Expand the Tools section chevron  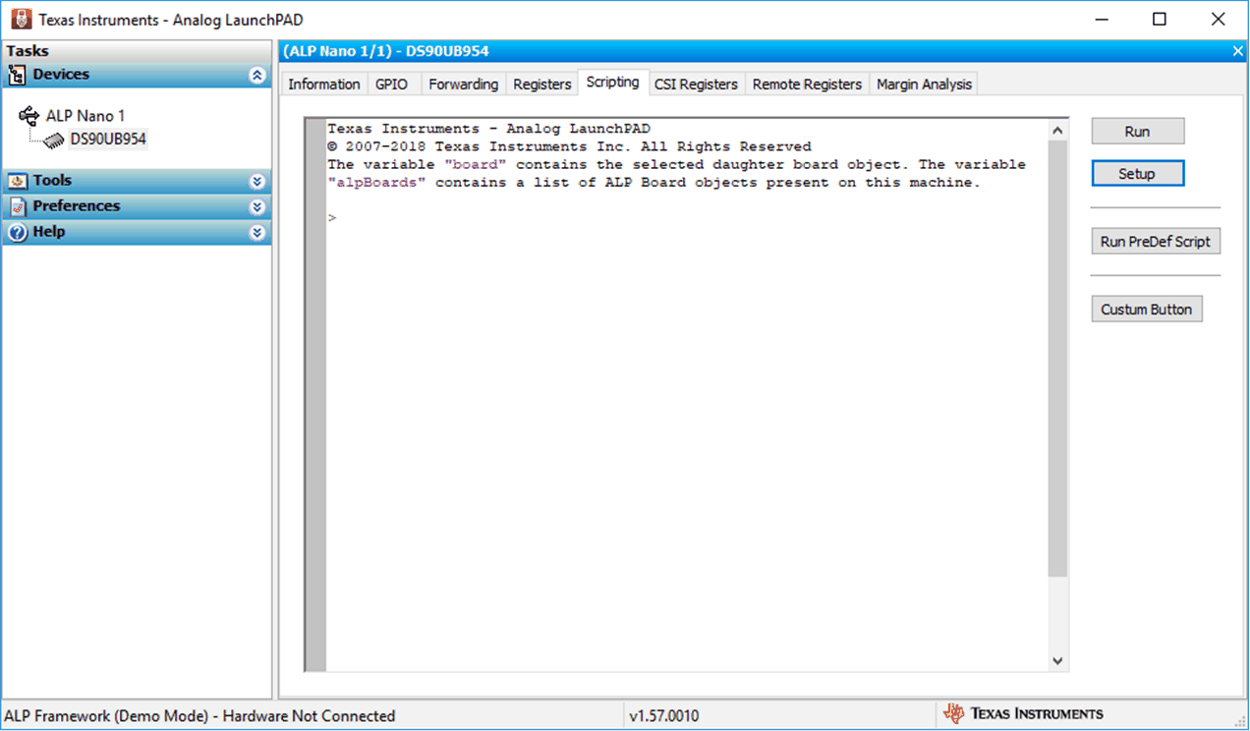[x=257, y=182]
